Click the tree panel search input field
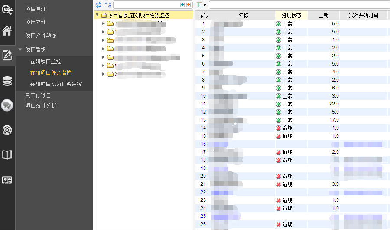 coord(147,4)
